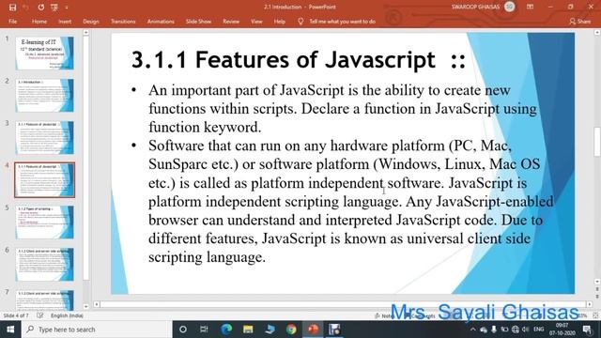The height and width of the screenshot is (338, 601).
Task: Select slide 3 thumbnail in the panel
Action: [x=44, y=137]
